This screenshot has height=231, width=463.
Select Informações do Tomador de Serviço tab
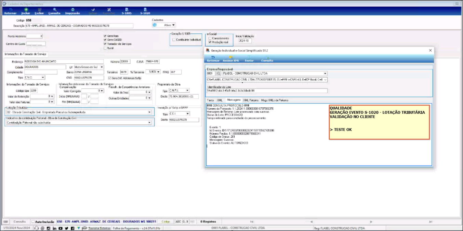pos(26,54)
